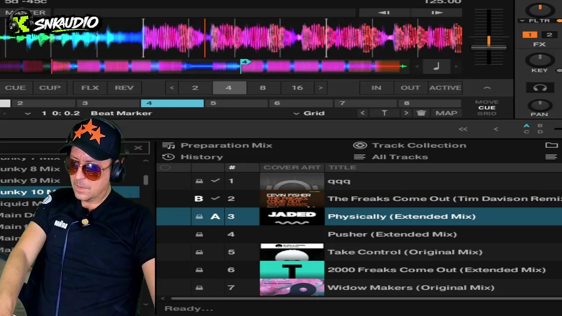Click the lock icon on 2000 Freaks row
The image size is (562, 316).
(x=199, y=270)
